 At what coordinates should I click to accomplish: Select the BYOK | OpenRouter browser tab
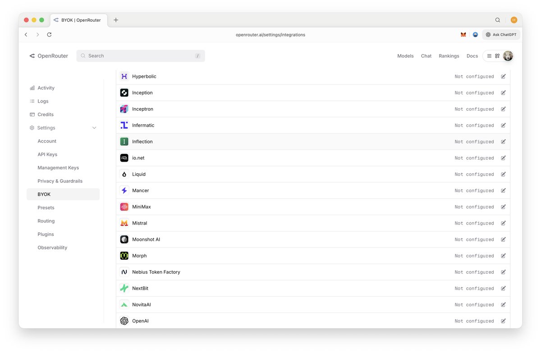coord(78,20)
